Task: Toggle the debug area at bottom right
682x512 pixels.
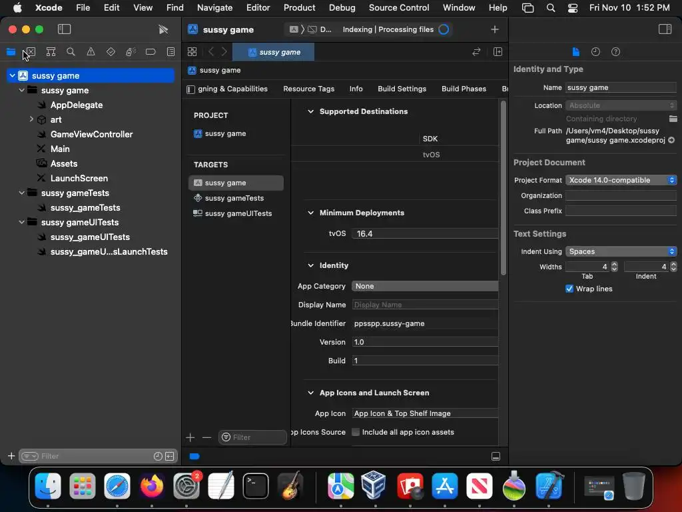Action: point(496,456)
